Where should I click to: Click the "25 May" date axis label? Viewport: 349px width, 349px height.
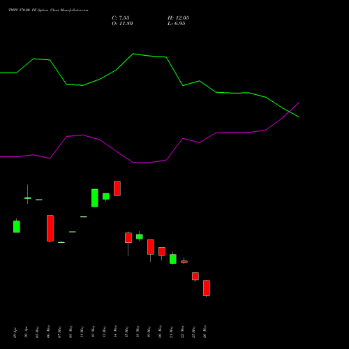click(x=193, y=332)
